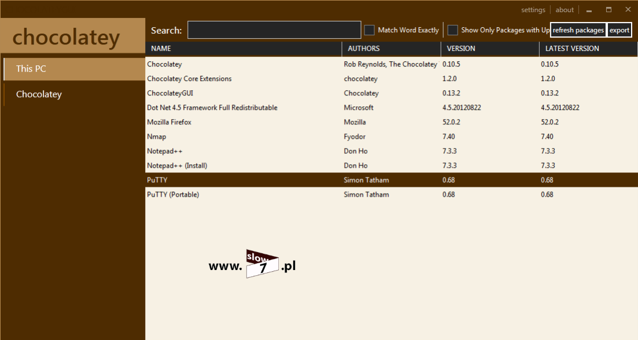This screenshot has height=340, width=638.
Task: Click version 52.0.2 in VERSION column
Action: tap(451, 122)
